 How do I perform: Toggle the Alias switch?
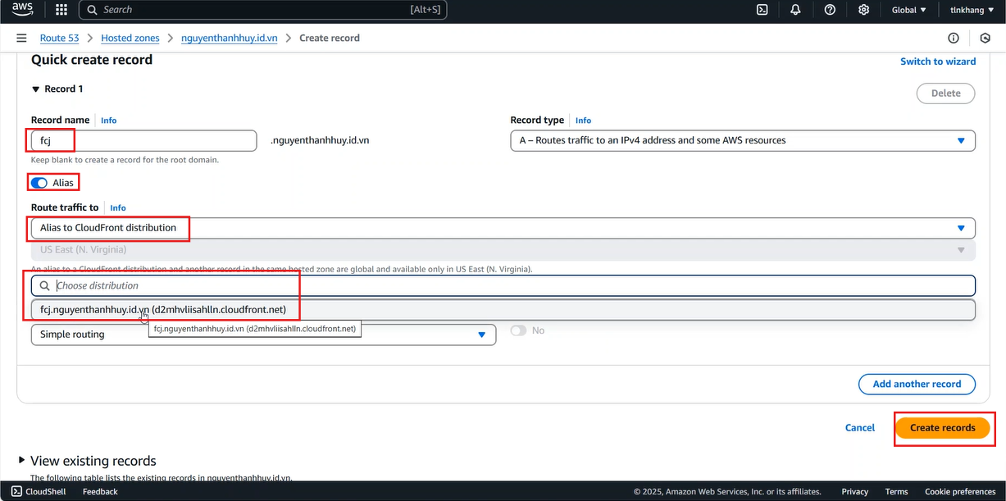[39, 182]
